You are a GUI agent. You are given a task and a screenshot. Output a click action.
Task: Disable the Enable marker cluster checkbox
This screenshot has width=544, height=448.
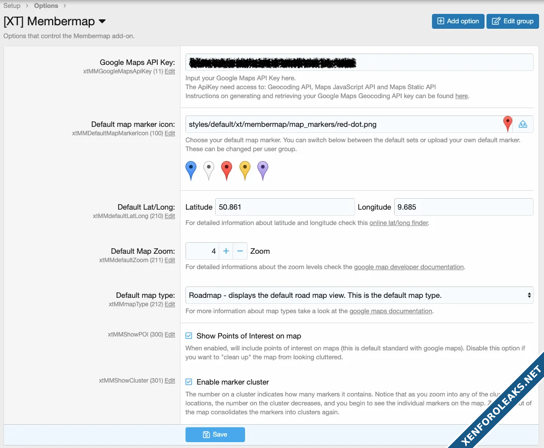point(189,382)
